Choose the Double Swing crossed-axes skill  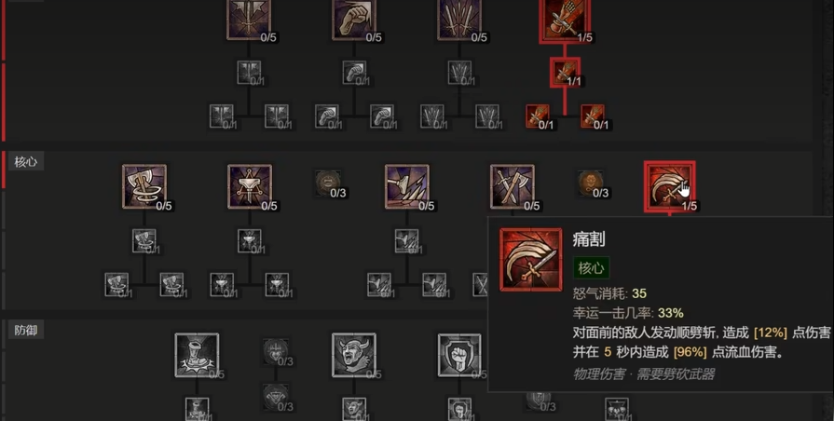point(513,186)
